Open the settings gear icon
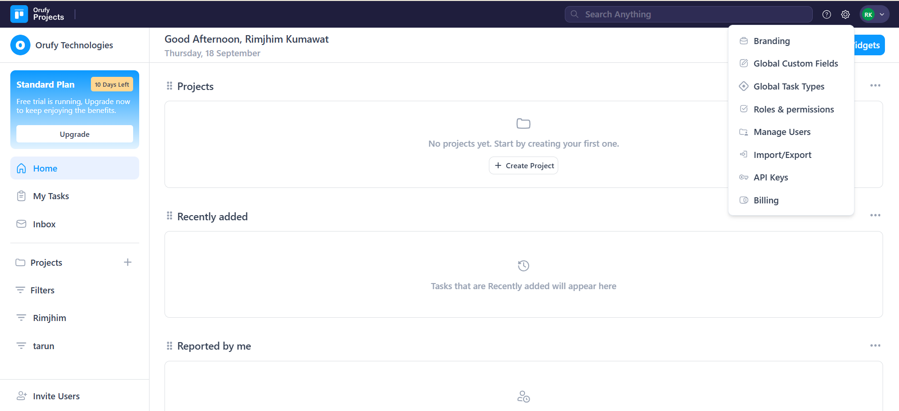This screenshot has height=411, width=899. [845, 15]
